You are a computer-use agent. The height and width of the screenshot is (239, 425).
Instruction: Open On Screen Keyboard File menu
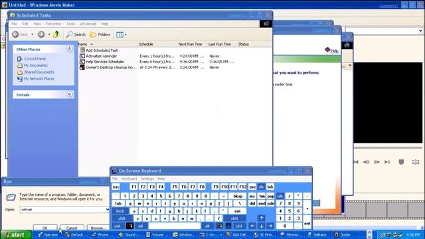coord(115,179)
